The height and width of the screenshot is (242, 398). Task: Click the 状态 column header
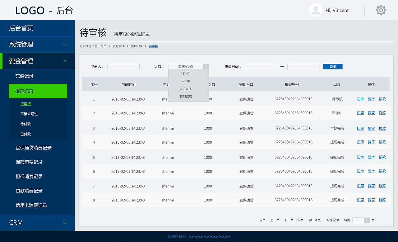pos(336,84)
